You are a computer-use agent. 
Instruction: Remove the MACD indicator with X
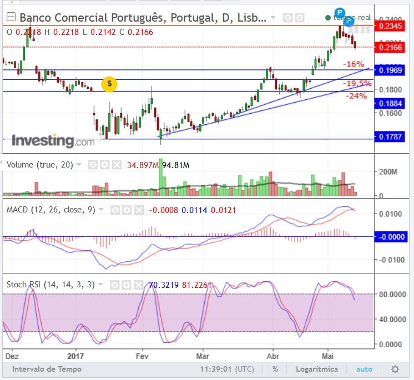point(139,210)
